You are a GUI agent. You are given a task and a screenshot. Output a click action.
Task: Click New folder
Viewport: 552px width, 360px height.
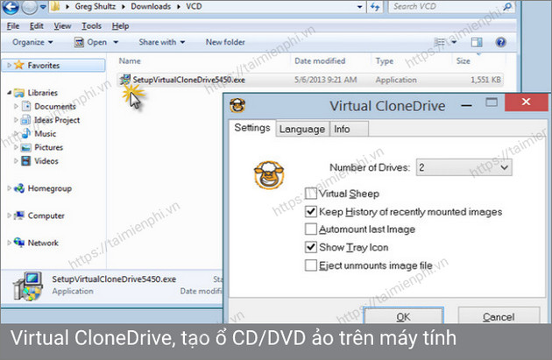(225, 42)
